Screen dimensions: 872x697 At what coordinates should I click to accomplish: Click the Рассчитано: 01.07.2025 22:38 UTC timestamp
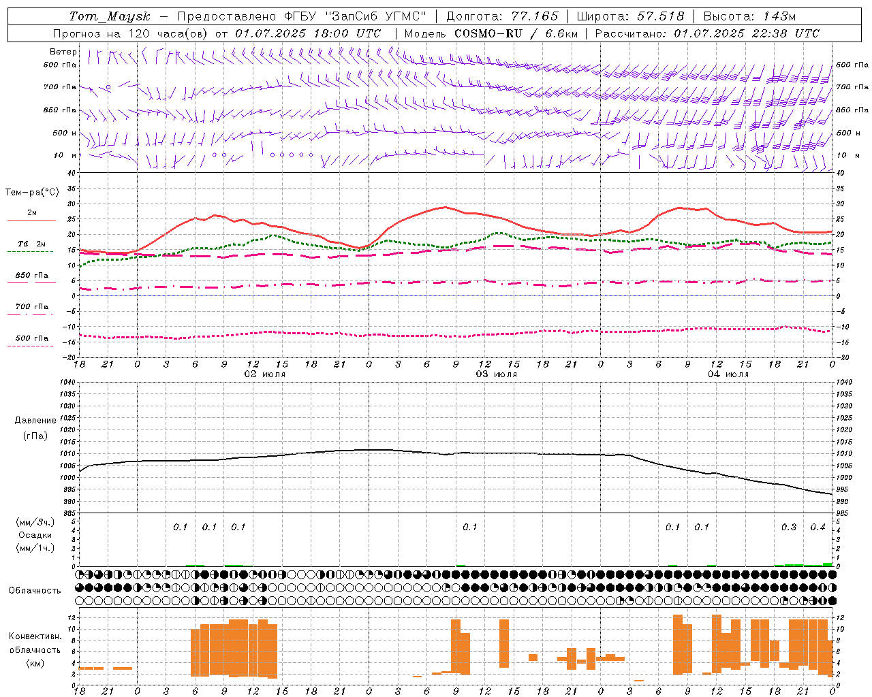707,33
